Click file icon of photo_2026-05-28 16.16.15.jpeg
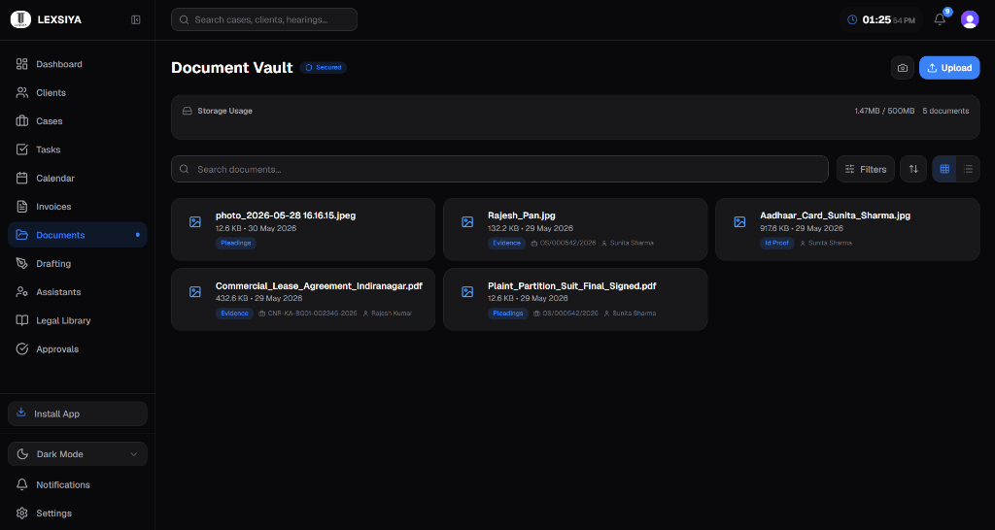Viewport: 995px width, 530px height. [194, 222]
